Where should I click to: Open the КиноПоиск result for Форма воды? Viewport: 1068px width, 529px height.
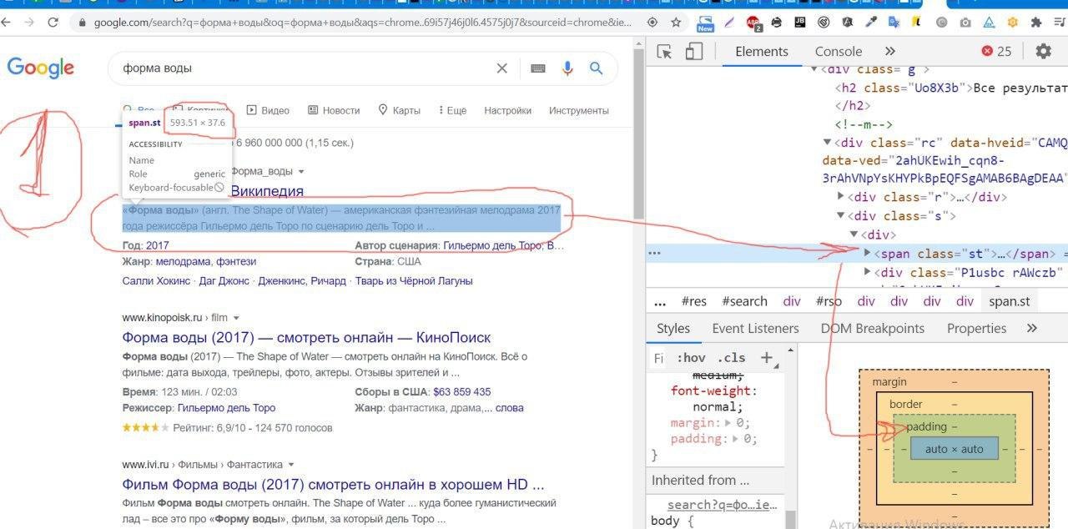coord(306,337)
